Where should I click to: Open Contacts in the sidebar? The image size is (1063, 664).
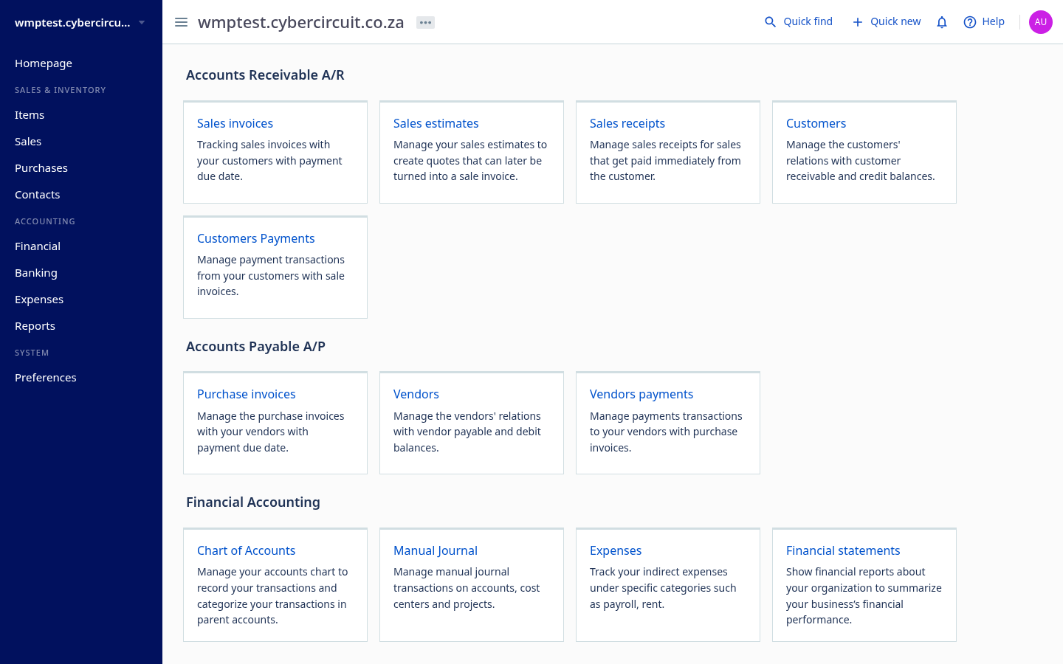[x=38, y=195]
